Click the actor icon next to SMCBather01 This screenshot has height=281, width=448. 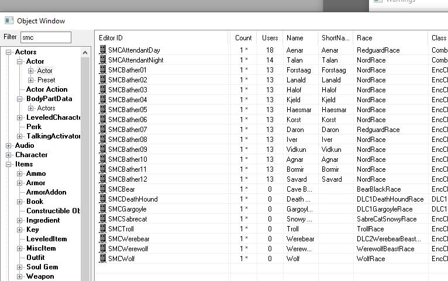point(102,70)
